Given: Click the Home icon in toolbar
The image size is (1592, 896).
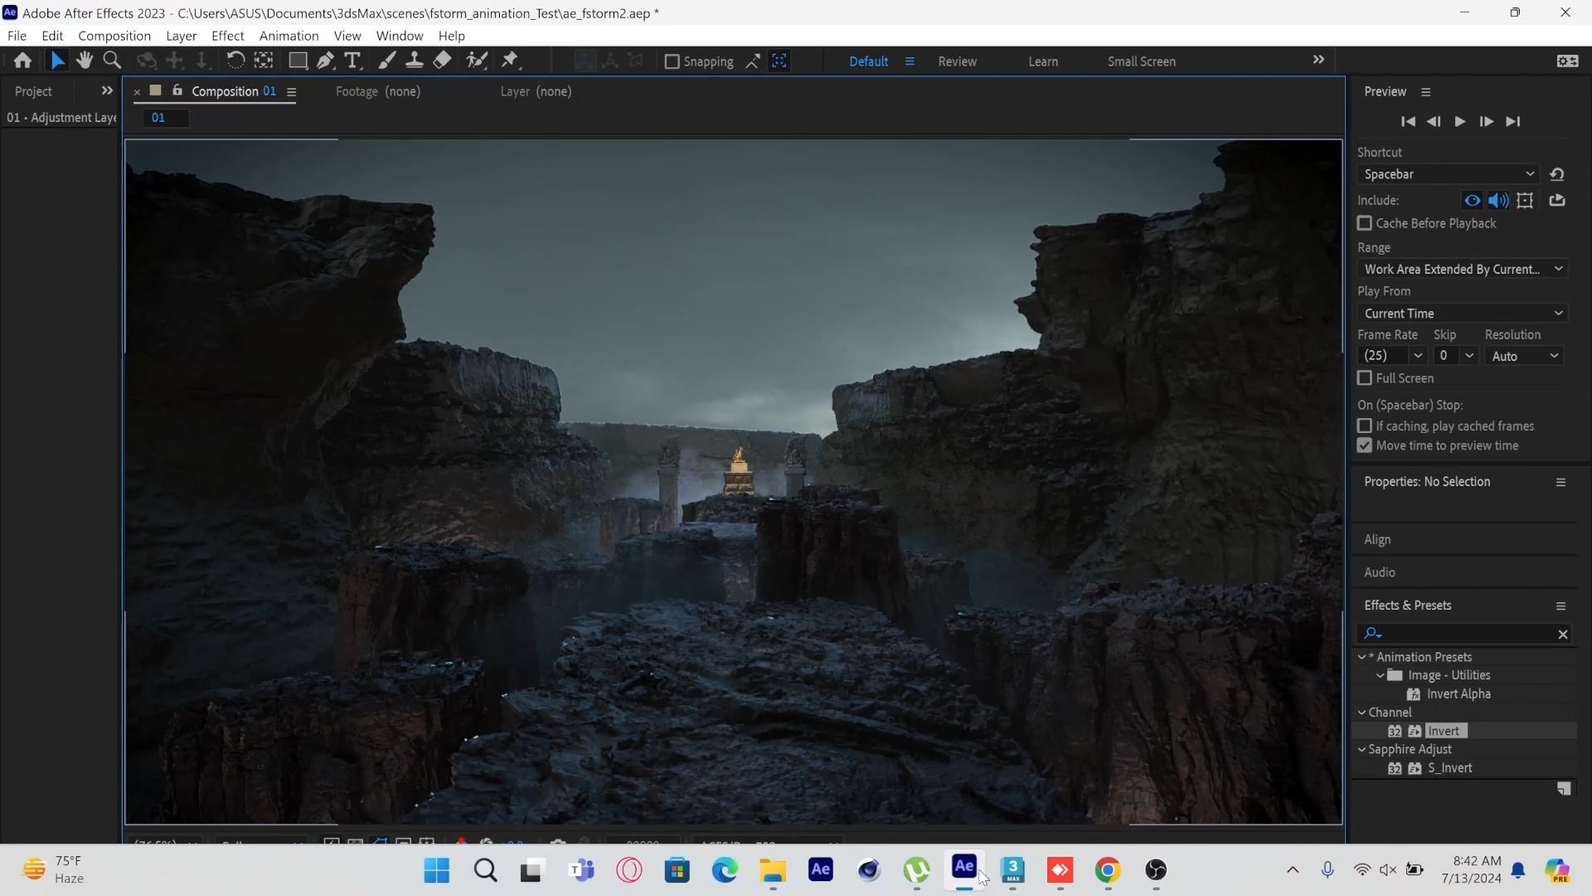Looking at the screenshot, I should coord(22,61).
